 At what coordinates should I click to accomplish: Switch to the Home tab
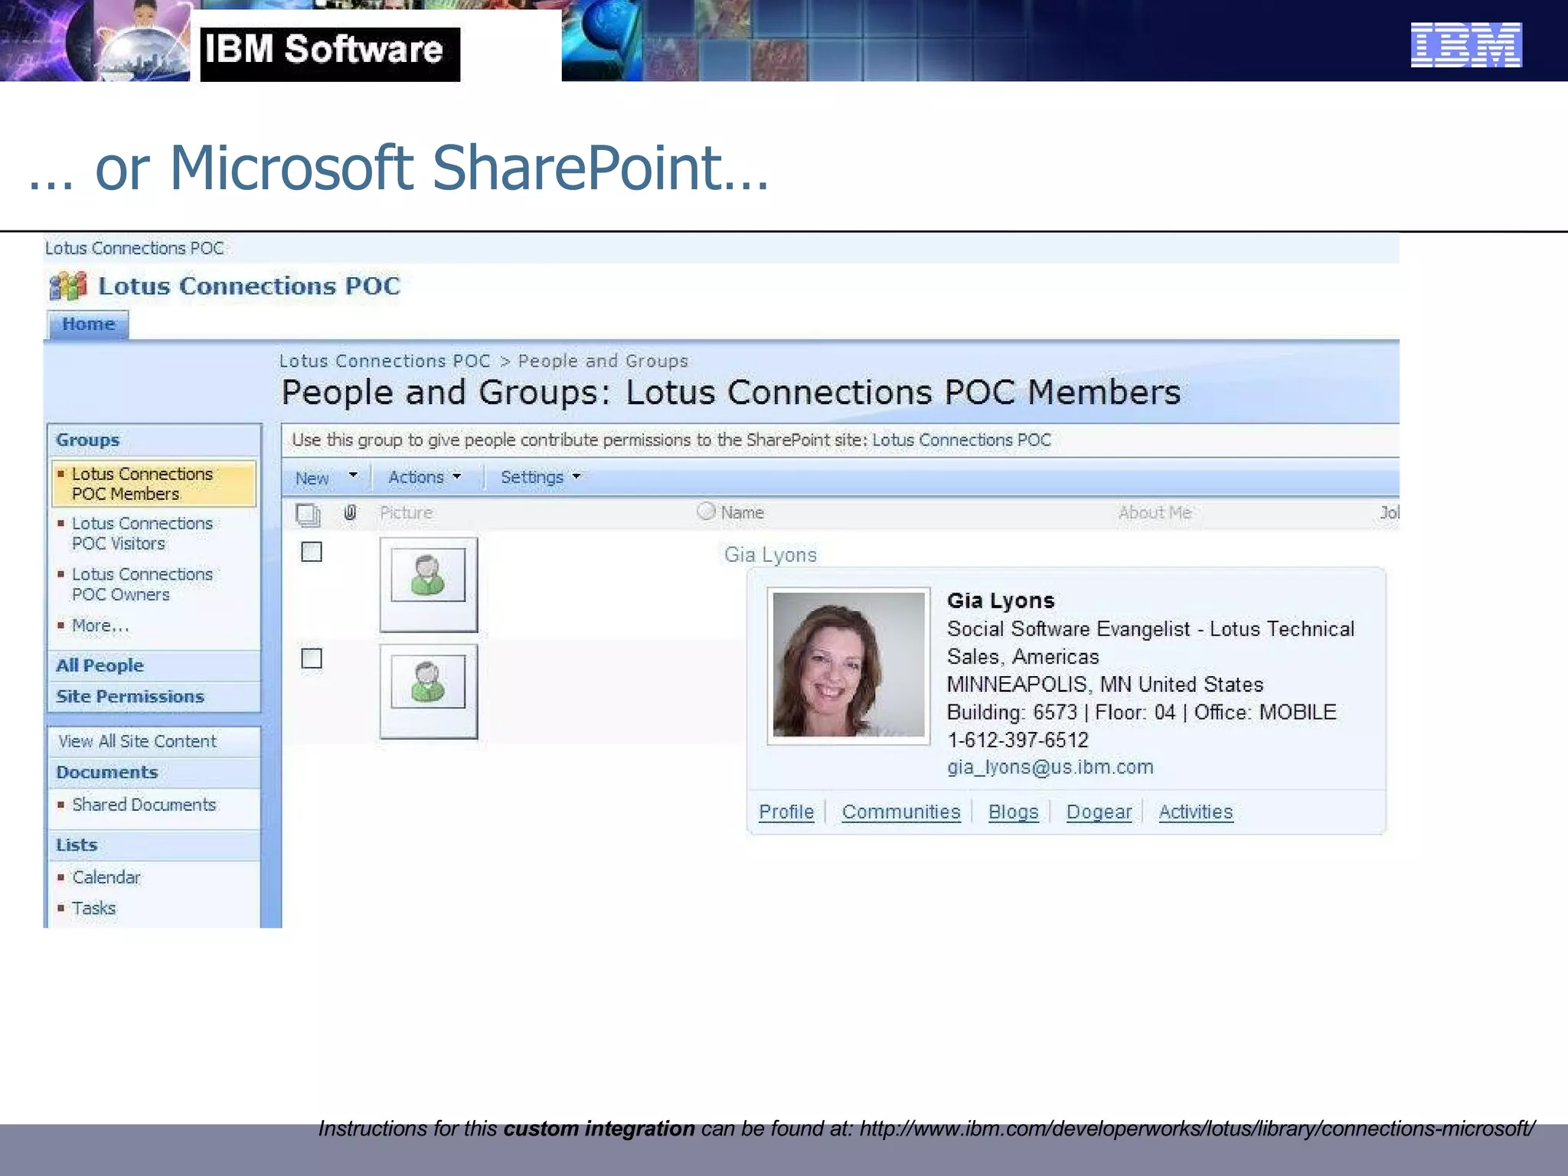coord(88,324)
